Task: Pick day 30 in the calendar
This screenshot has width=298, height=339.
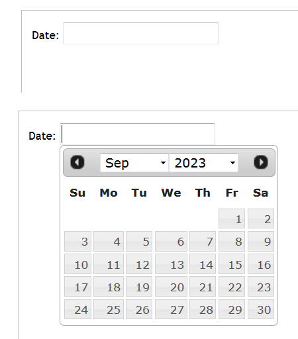Action: [x=261, y=309]
